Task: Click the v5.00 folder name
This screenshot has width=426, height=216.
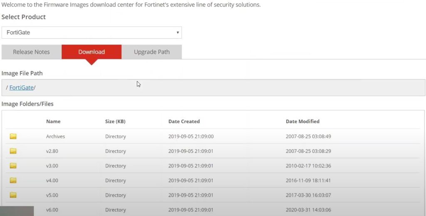Action: click(x=52, y=195)
